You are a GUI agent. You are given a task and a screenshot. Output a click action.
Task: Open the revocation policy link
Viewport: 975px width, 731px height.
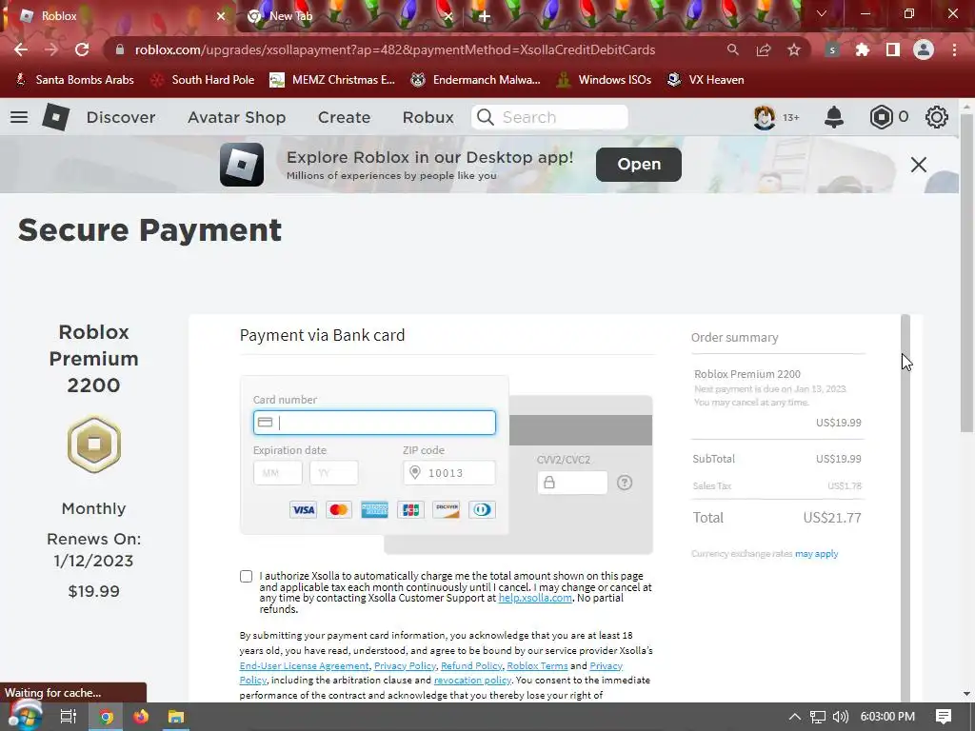tap(472, 680)
